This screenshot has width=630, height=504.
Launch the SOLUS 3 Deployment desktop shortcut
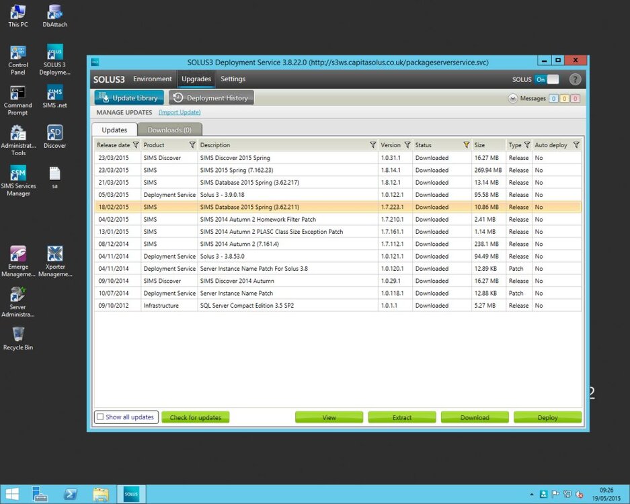click(55, 60)
